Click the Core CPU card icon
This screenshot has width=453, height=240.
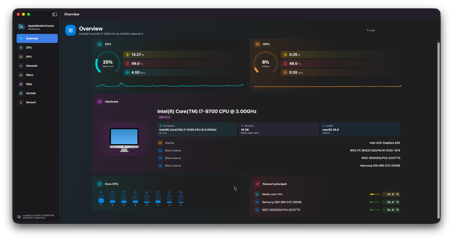point(100,184)
